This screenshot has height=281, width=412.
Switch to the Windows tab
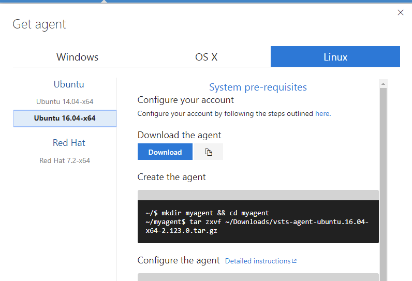pyautogui.click(x=77, y=57)
